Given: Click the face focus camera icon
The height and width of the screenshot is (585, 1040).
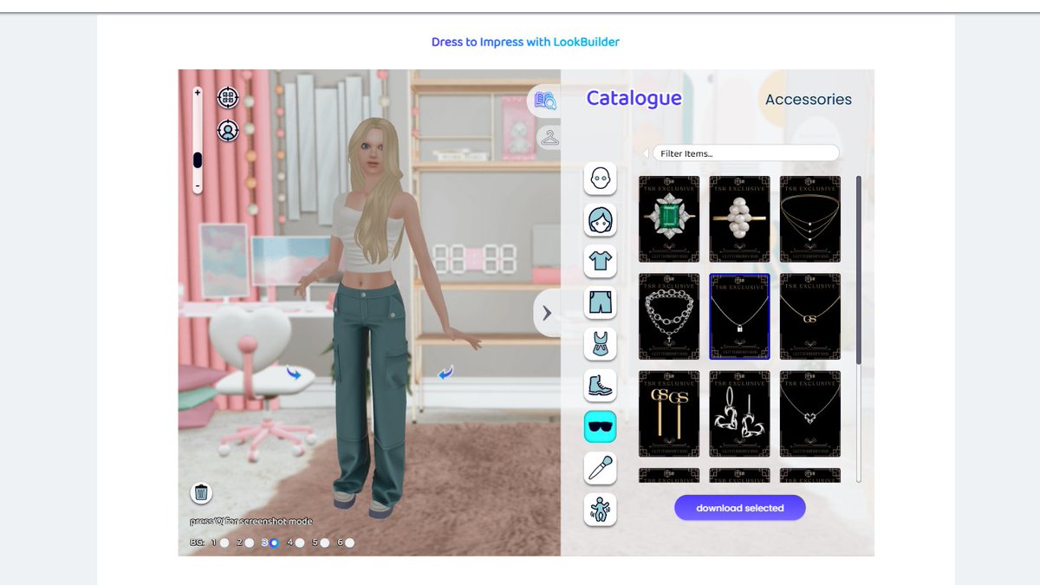Looking at the screenshot, I should pos(228,131).
